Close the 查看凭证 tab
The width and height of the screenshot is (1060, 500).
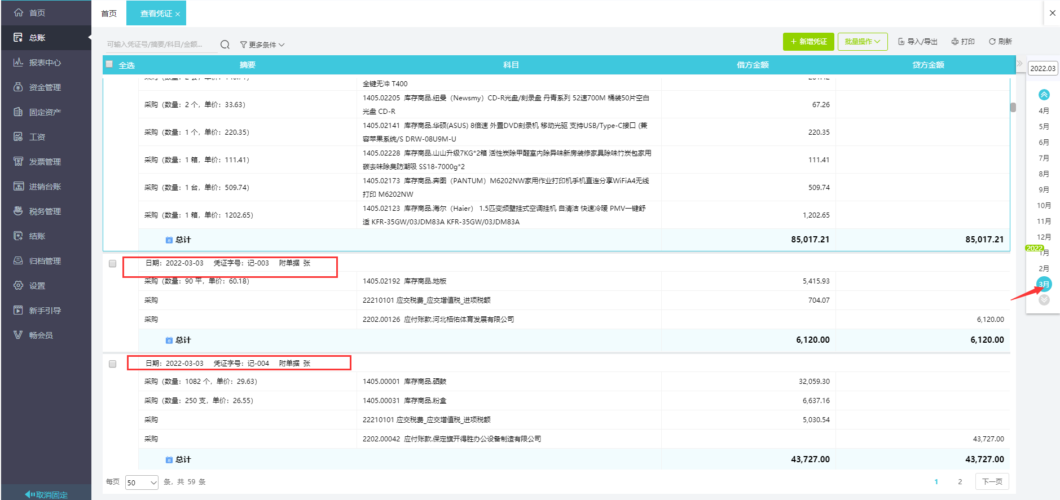coord(178,14)
